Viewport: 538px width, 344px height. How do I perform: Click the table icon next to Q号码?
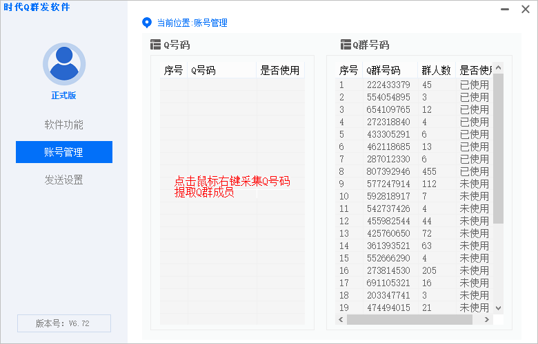pyautogui.click(x=155, y=45)
